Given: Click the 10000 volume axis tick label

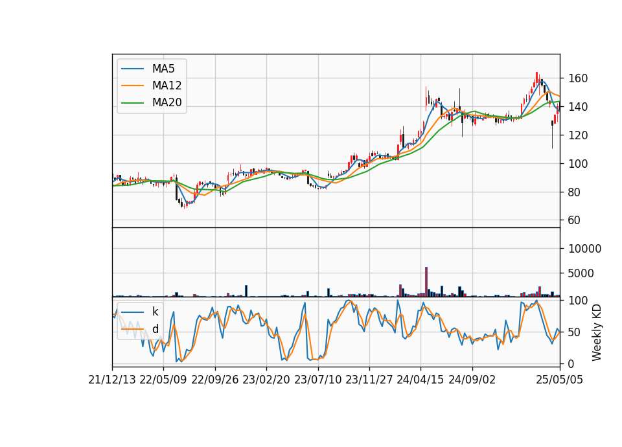Looking at the screenshot, I should pyautogui.click(x=584, y=249).
